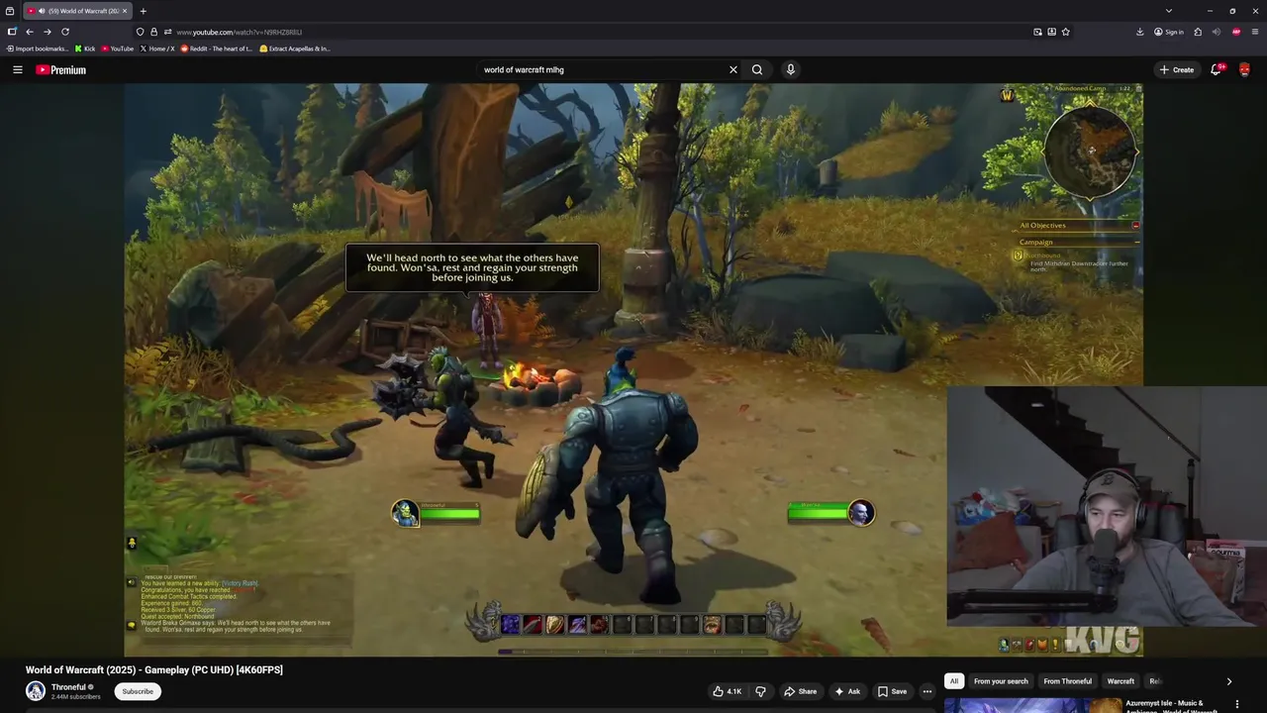Image resolution: width=1267 pixels, height=713 pixels.
Task: Show next filter chips with the arrow
Action: [x=1229, y=681]
